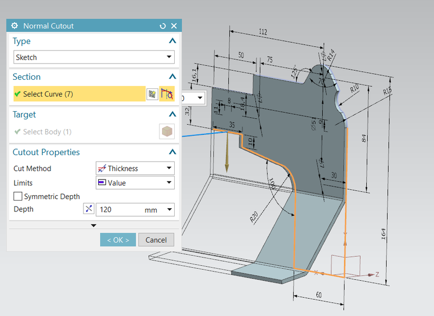Open the Sketch type dropdown
The image size is (434, 316).
[169, 57]
